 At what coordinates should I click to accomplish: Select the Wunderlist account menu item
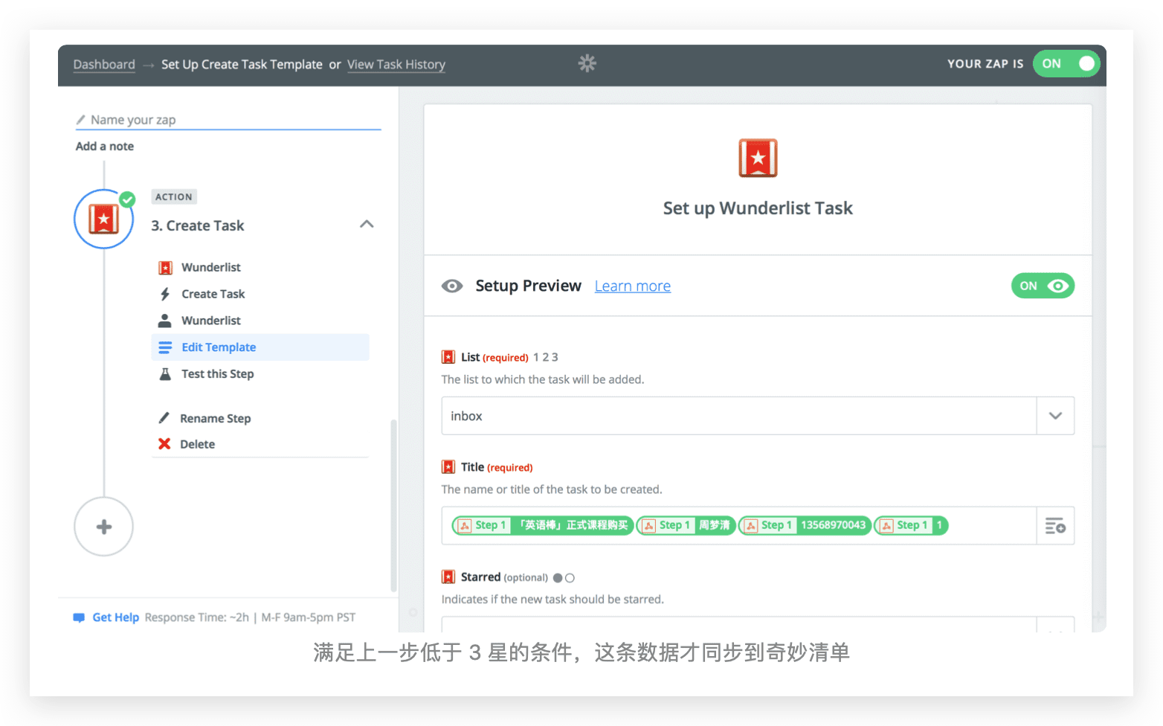pyautogui.click(x=211, y=321)
